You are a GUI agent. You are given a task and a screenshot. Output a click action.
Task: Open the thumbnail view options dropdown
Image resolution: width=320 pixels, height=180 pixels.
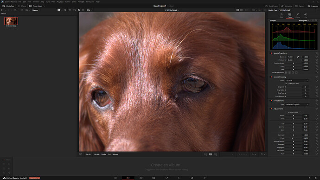59,10
